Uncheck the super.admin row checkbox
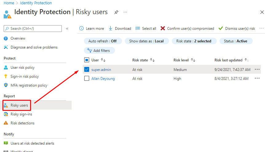Image resolution: width=265 pixels, height=152 pixels. [87, 70]
